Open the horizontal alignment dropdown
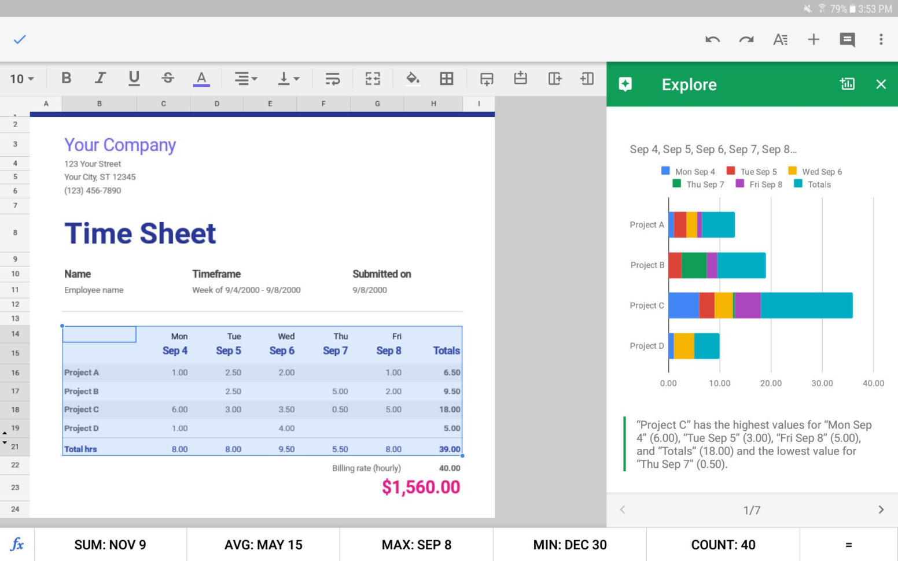Screen dimensions: 898x561 [245, 78]
